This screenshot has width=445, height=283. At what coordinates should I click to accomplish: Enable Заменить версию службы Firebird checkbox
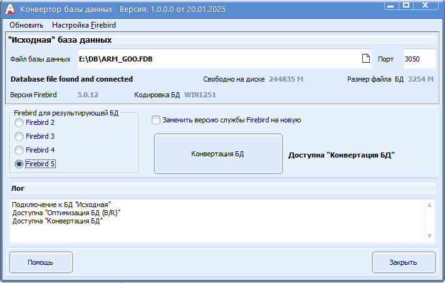tap(156, 120)
